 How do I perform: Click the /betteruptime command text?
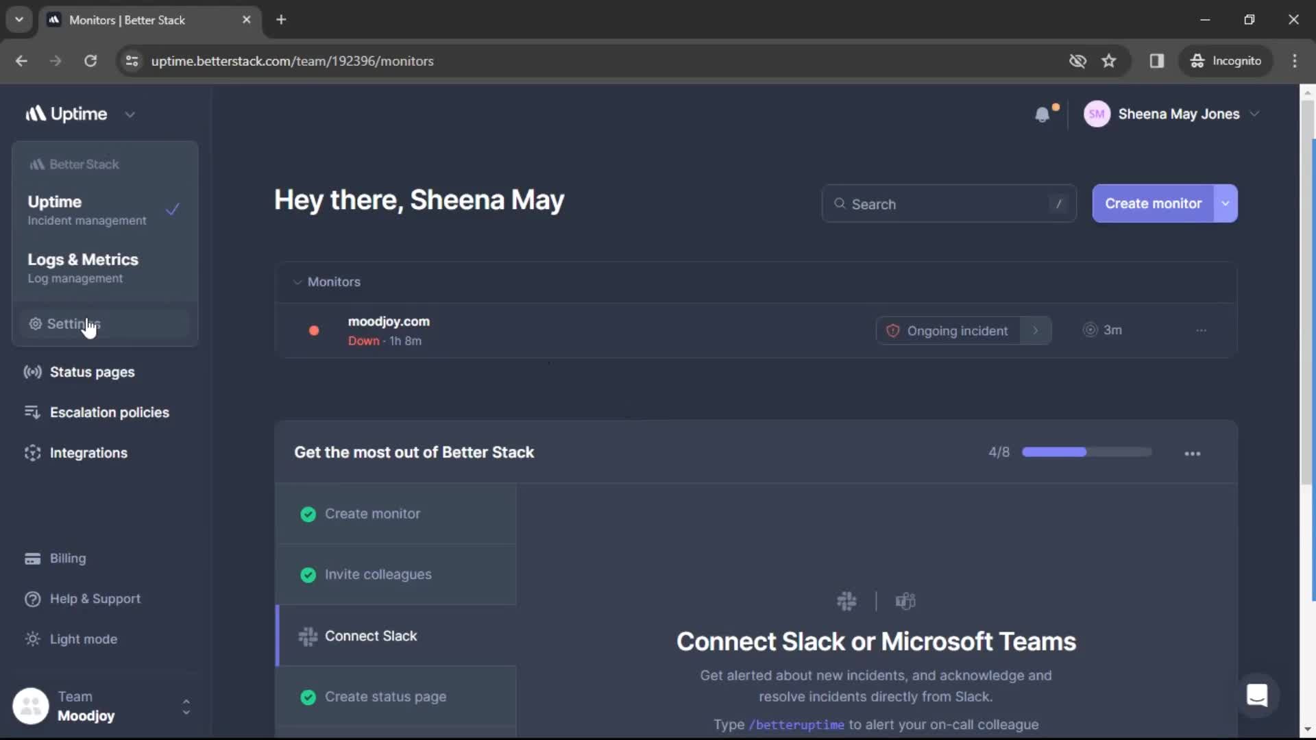(x=796, y=725)
